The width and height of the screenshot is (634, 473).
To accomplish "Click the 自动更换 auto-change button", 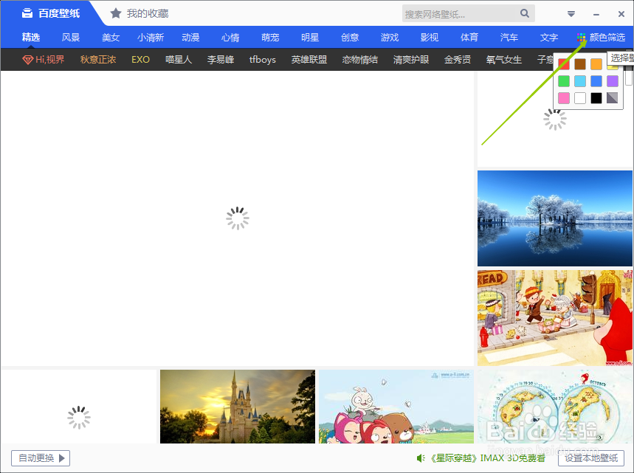I will [x=41, y=458].
